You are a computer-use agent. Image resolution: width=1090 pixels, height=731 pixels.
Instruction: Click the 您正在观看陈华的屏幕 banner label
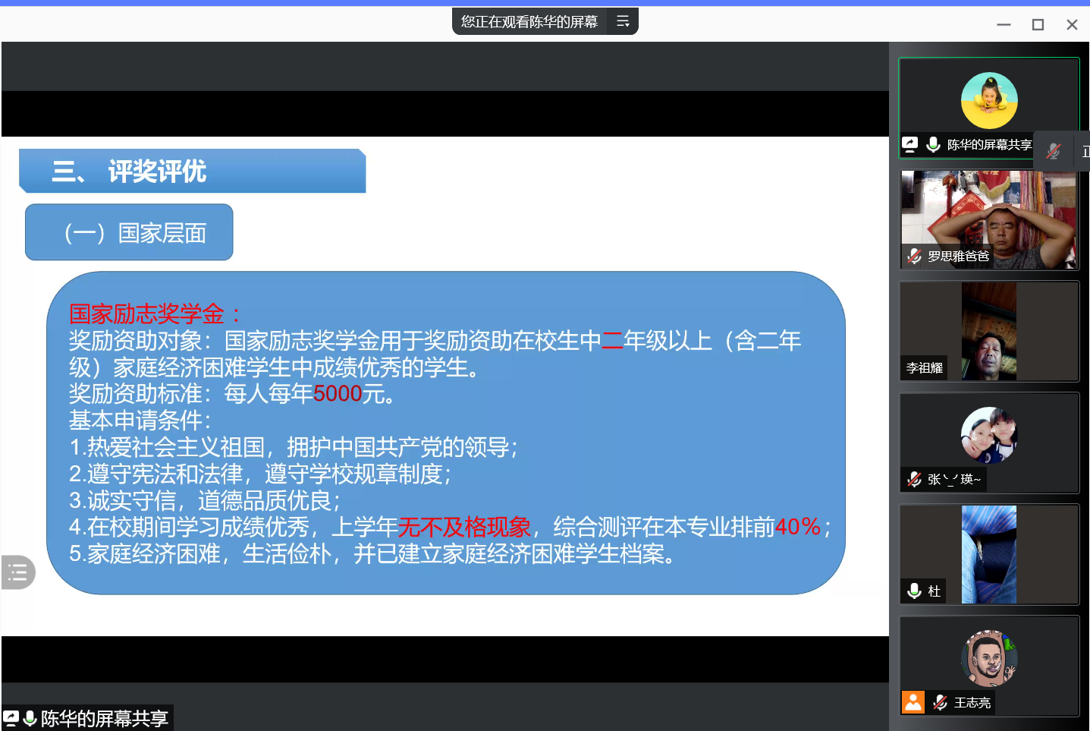(529, 21)
